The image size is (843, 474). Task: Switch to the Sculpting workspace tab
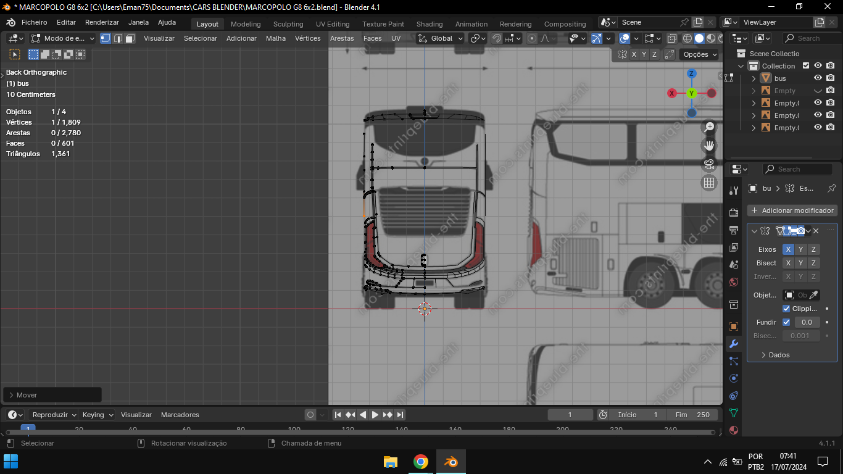coord(288,24)
